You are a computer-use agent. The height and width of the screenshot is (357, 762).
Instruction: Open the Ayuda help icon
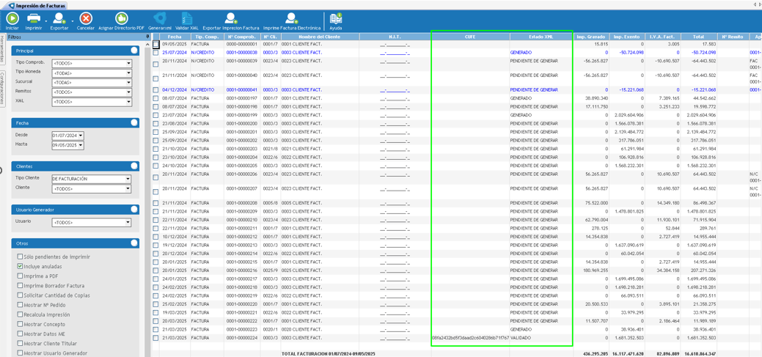[x=335, y=18]
